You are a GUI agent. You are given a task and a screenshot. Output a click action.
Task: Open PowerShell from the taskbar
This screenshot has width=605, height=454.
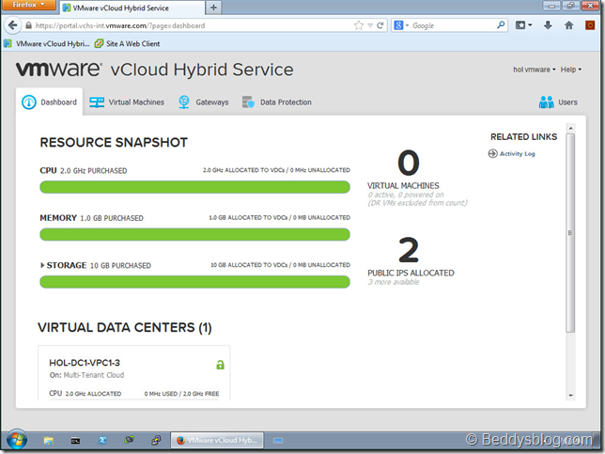102,440
